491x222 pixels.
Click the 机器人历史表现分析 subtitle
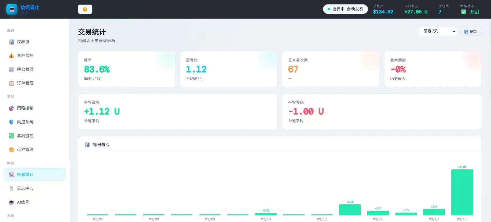tap(97, 41)
